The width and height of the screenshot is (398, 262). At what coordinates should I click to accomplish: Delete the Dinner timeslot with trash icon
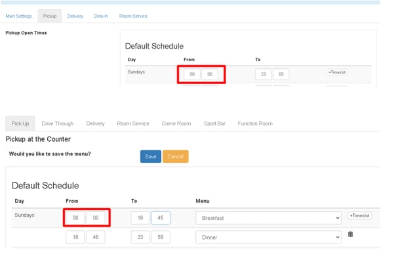[x=350, y=234]
